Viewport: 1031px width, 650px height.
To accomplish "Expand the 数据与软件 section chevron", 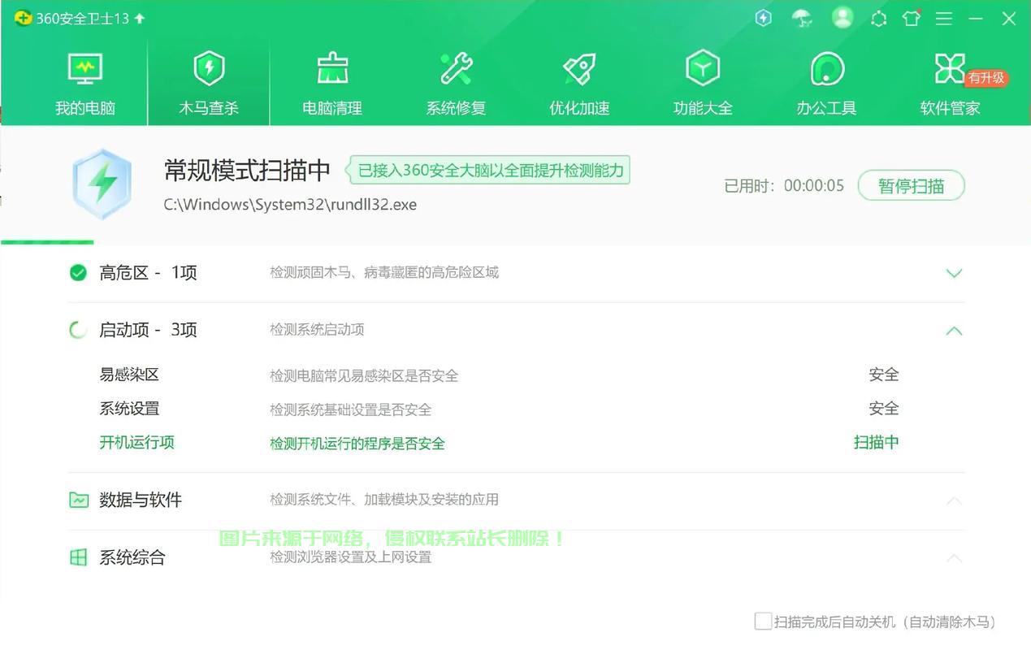I will coord(954,500).
